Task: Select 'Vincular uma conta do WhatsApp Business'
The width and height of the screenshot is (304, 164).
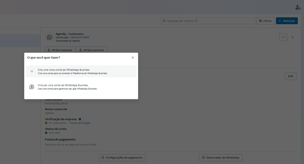Action: click(81, 87)
